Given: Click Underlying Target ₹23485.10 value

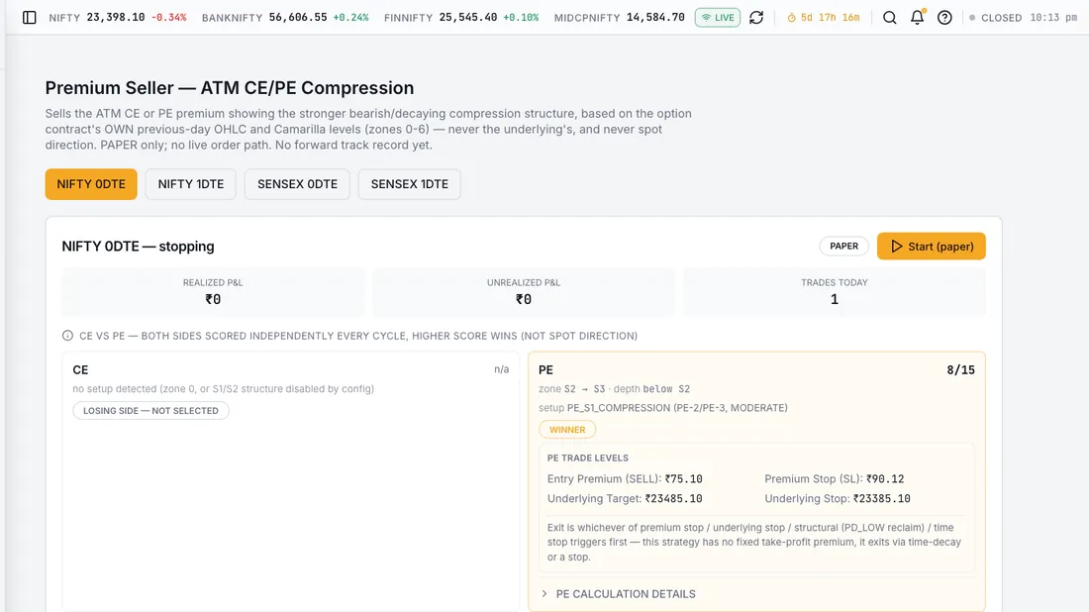Looking at the screenshot, I should (x=673, y=499).
